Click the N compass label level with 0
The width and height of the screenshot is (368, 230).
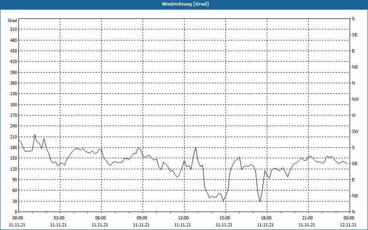coord(353,212)
